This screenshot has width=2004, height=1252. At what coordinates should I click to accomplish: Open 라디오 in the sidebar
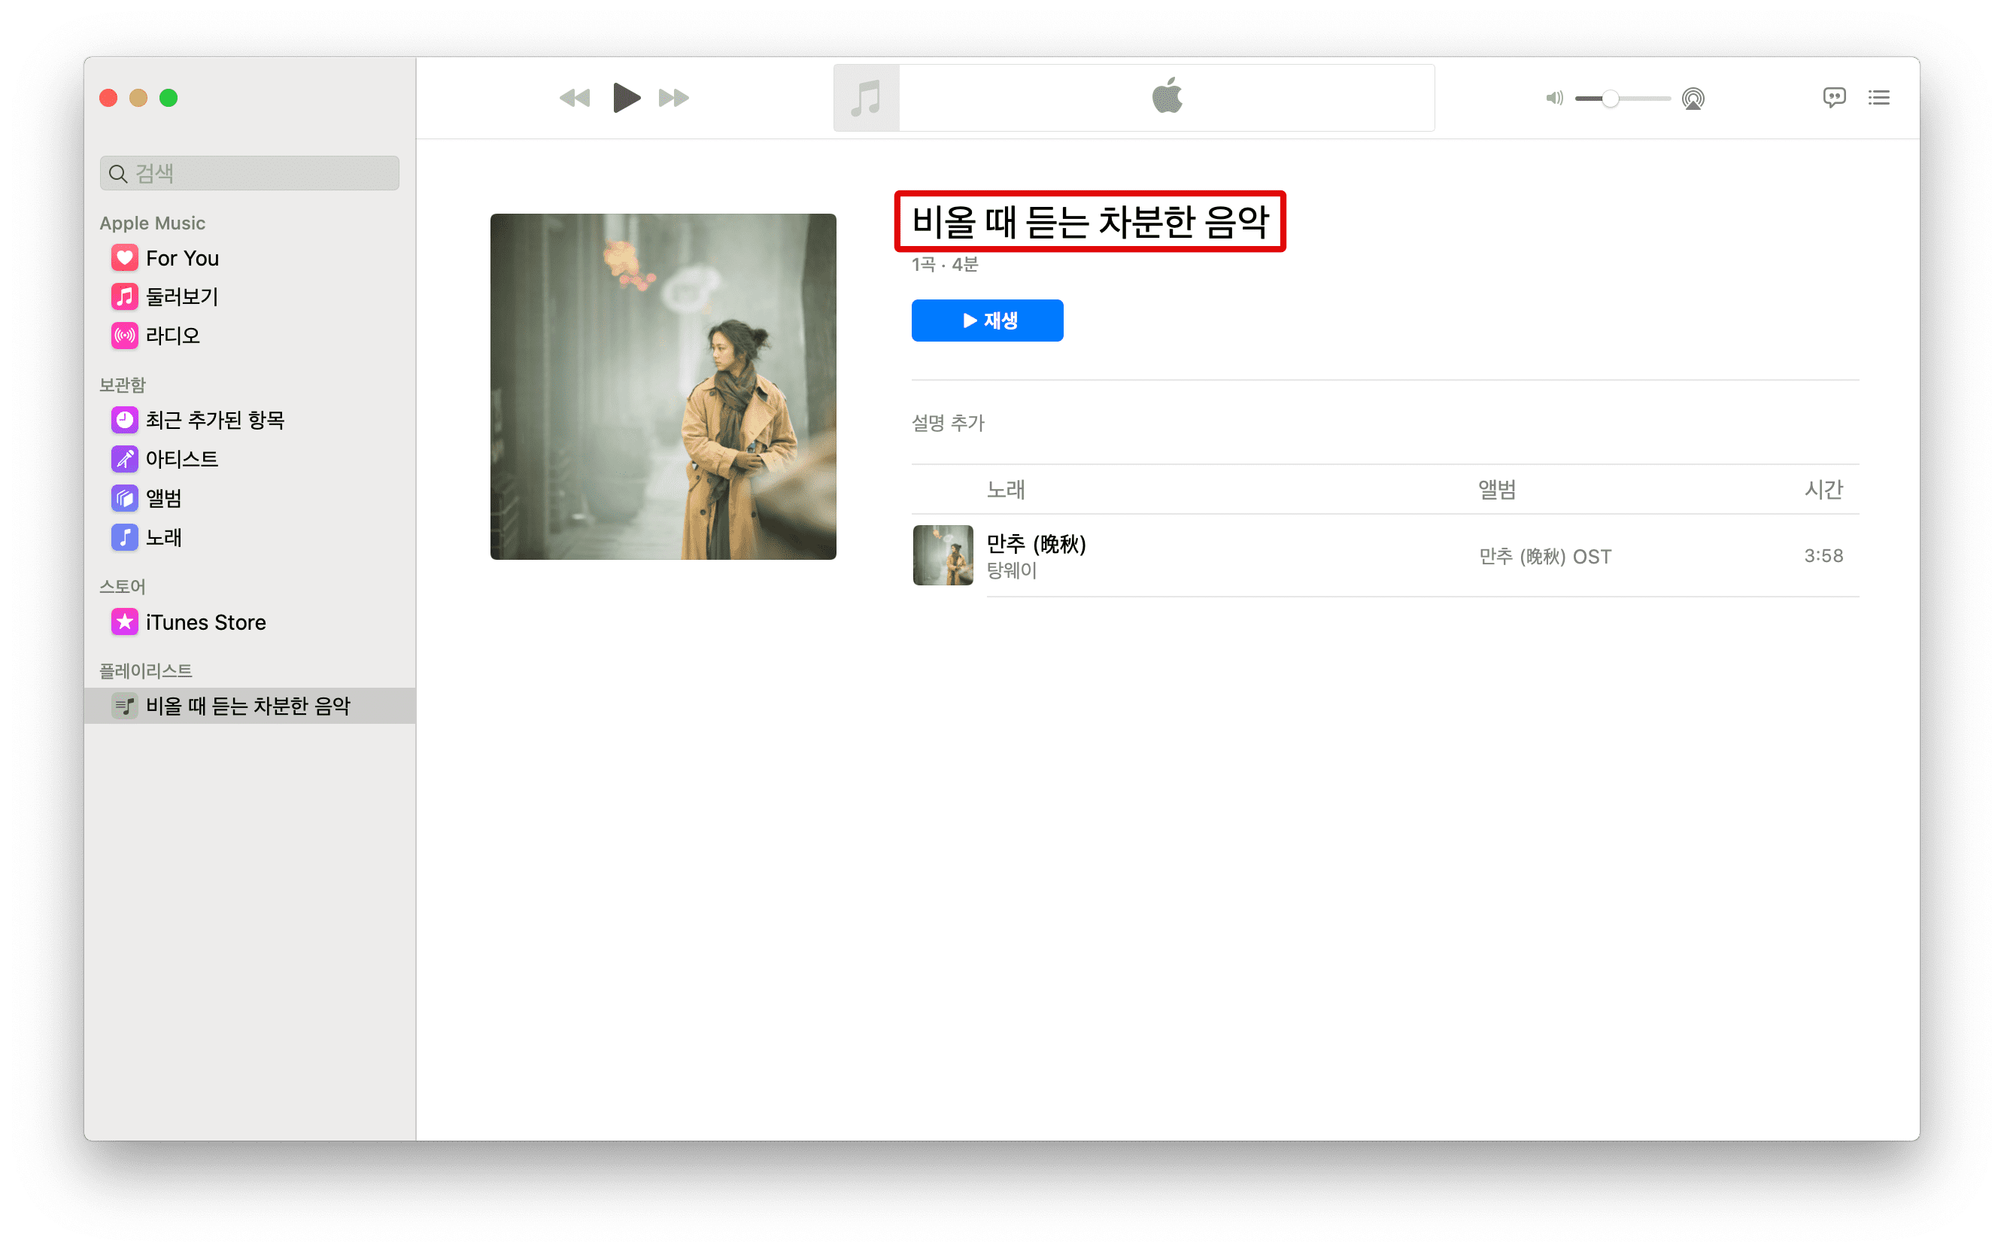tap(172, 336)
